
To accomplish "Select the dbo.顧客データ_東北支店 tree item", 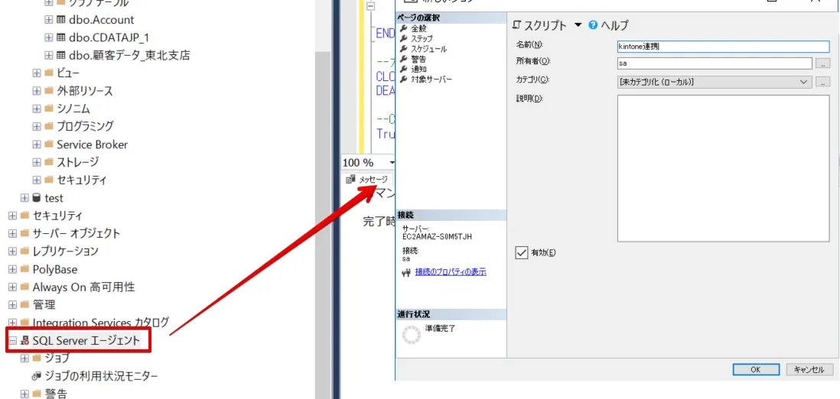I will click(129, 55).
